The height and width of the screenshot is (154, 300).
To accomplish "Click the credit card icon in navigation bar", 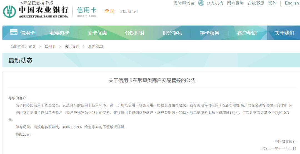I will coord(14,32).
